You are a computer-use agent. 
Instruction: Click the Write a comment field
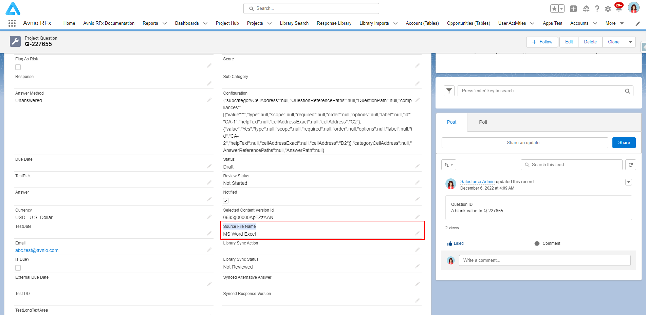tap(545, 260)
